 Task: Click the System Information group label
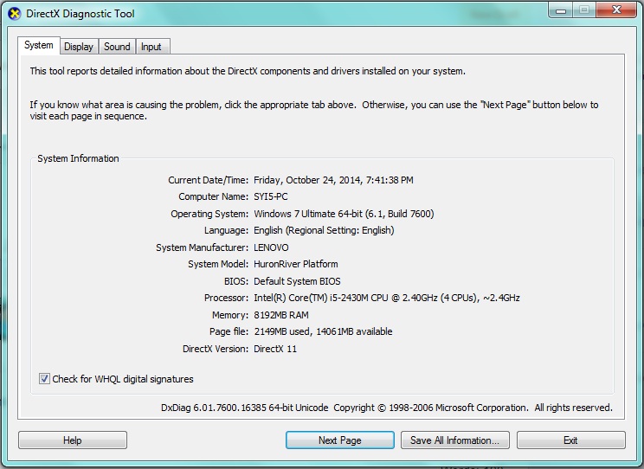pos(78,158)
